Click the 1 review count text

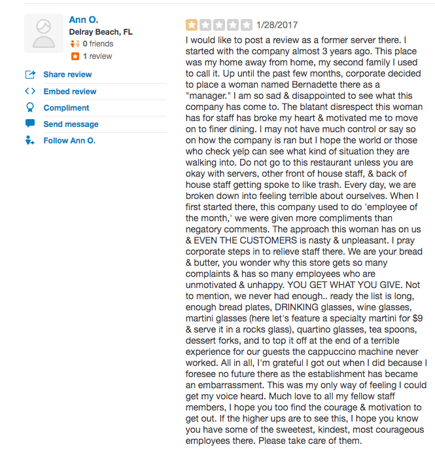[97, 56]
